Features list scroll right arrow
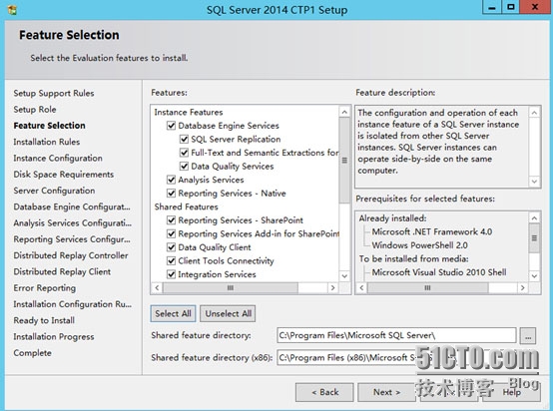This screenshot has height=411, width=553. point(332,288)
